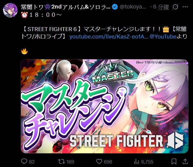Screen dimensions: 193x167
Task: Click the Grok slashed-circle icon
Action: [x=175, y=7]
